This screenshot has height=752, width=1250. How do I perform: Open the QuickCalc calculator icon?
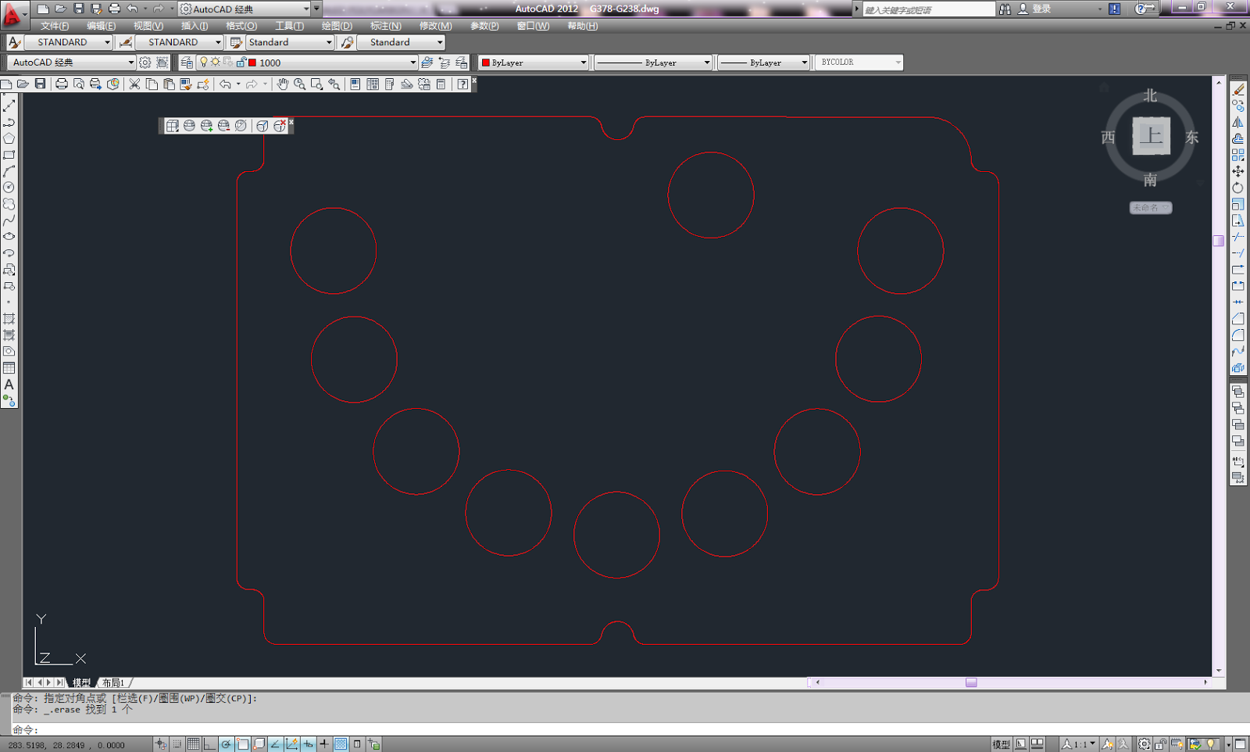click(x=441, y=84)
